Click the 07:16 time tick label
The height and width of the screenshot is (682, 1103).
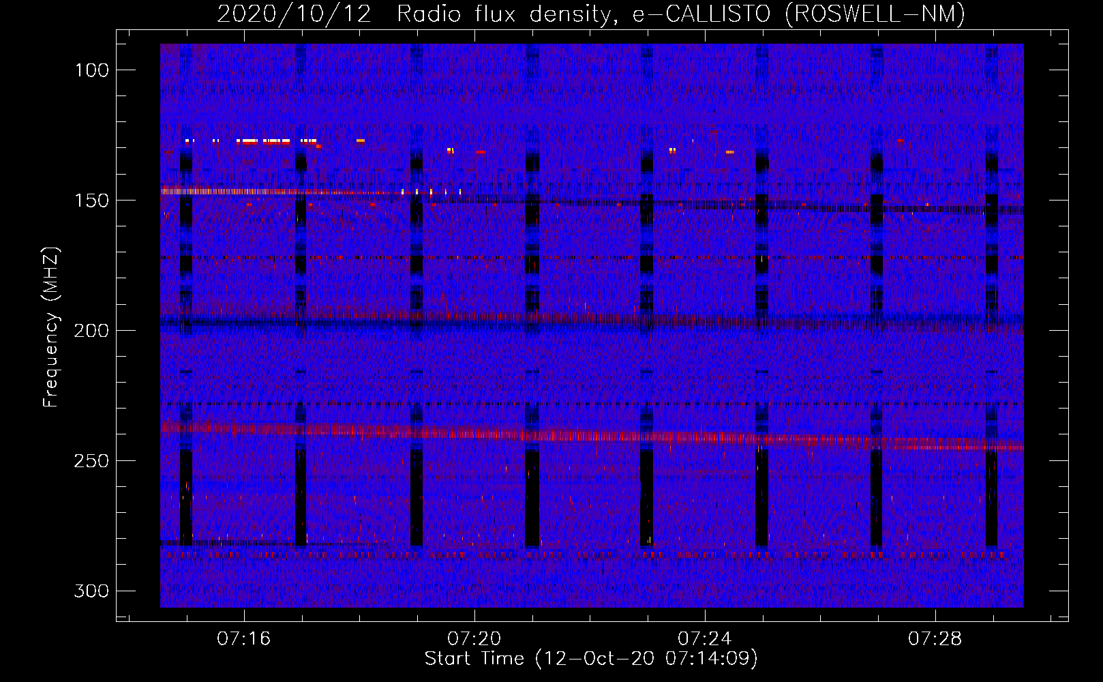[243, 639]
